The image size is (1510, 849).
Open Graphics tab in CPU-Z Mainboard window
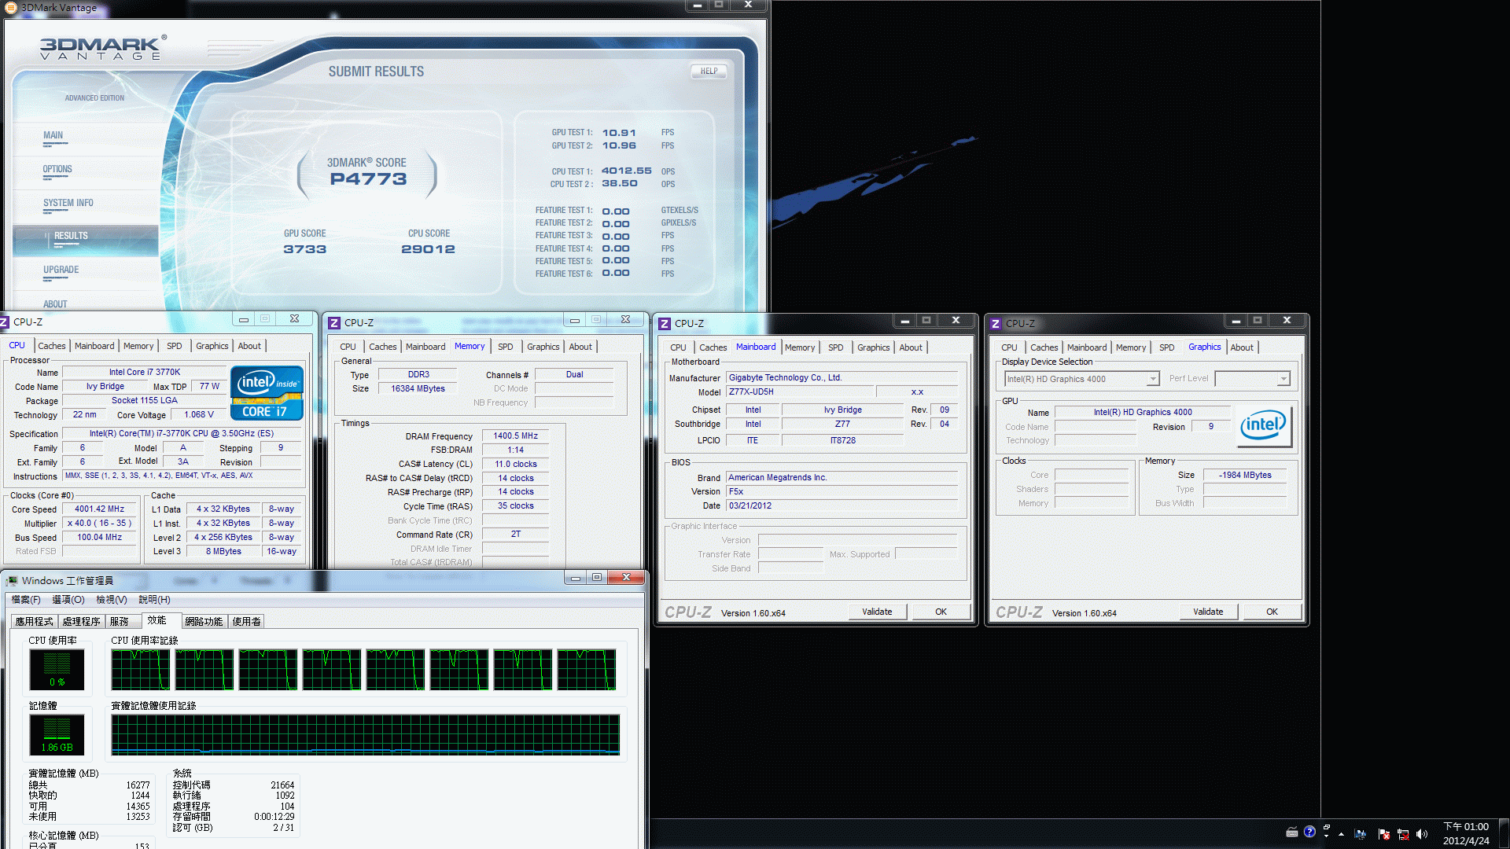click(x=874, y=347)
